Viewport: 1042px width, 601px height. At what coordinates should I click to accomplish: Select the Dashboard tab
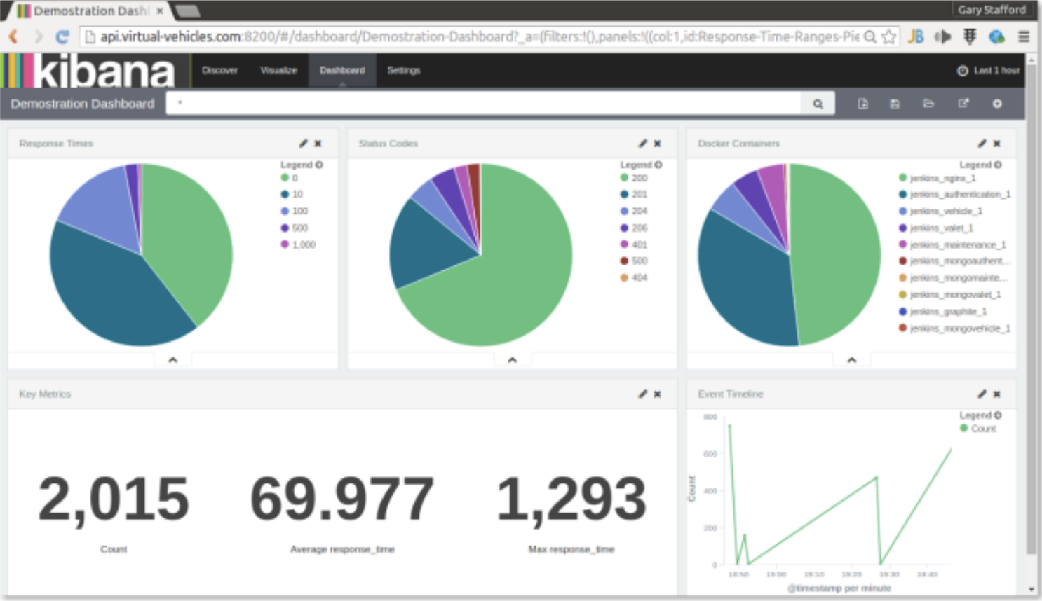coord(342,70)
